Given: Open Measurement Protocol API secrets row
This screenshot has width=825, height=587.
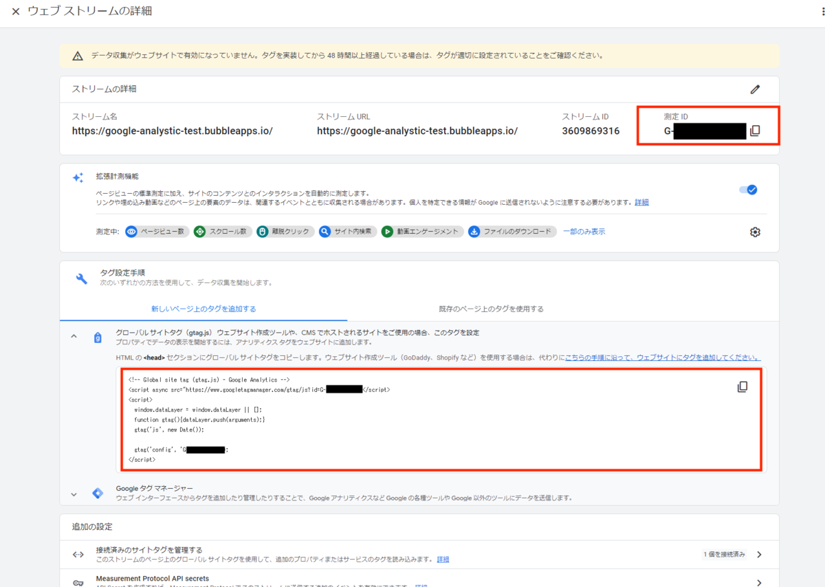Looking at the screenshot, I should click(419, 579).
